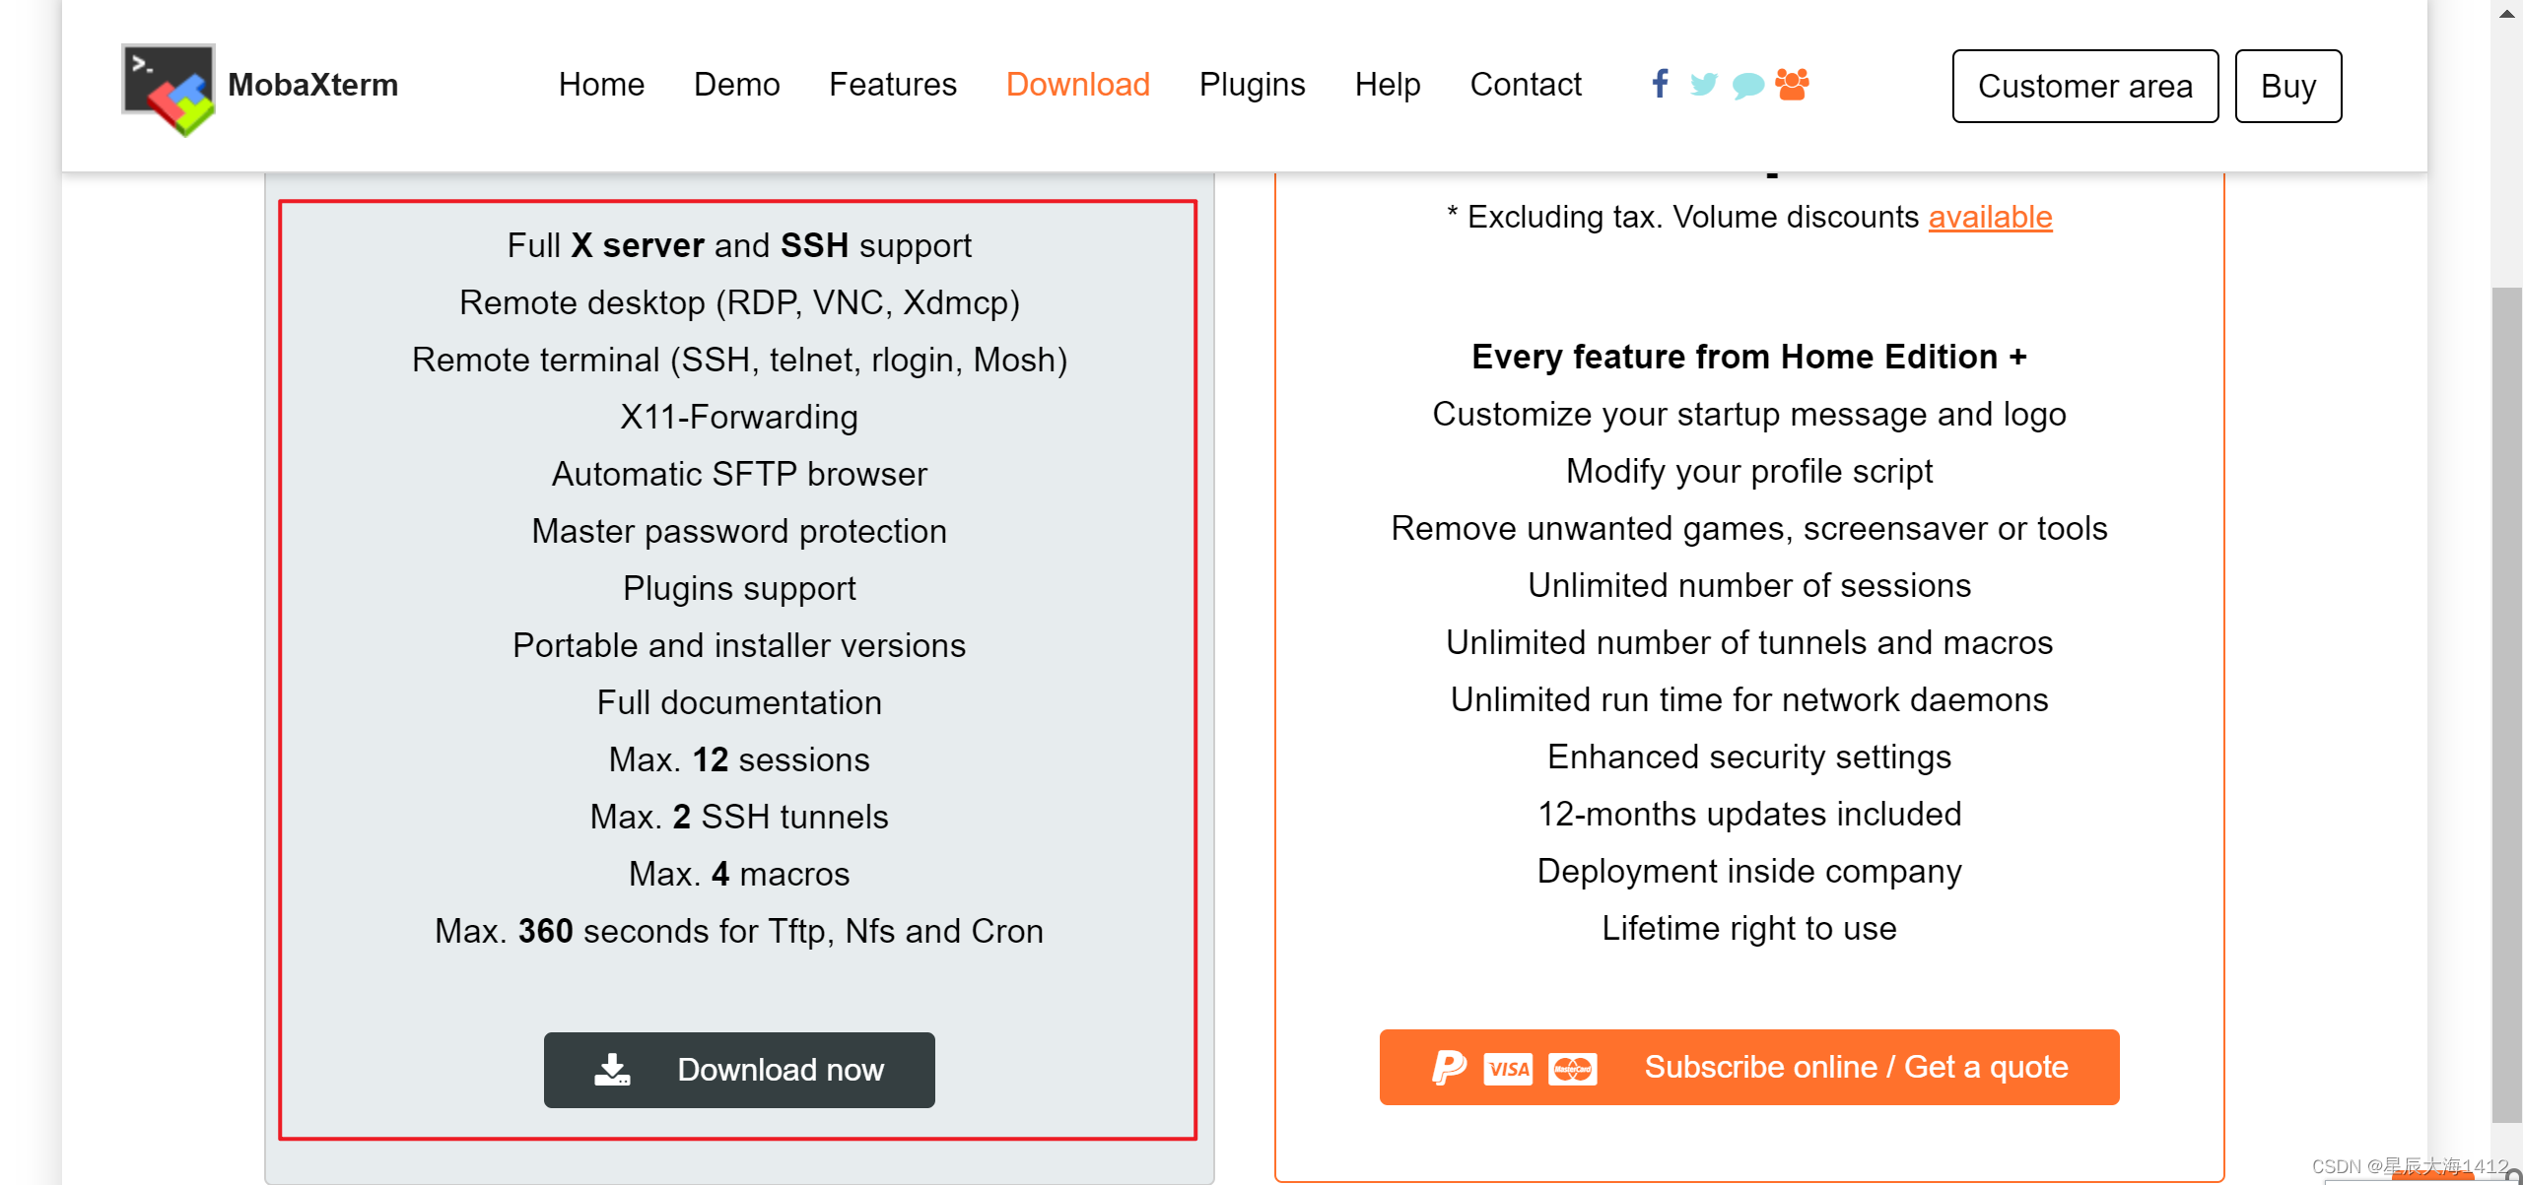Navigate to Features in the navbar
The height and width of the screenshot is (1185, 2523).
coord(892,85)
